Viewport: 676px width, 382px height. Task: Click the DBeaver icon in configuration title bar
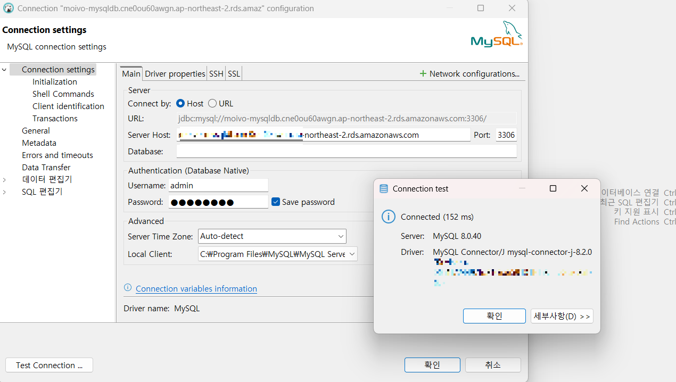point(9,8)
